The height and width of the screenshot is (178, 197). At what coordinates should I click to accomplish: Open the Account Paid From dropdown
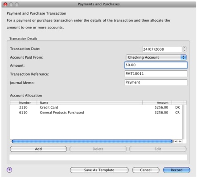(x=156, y=57)
